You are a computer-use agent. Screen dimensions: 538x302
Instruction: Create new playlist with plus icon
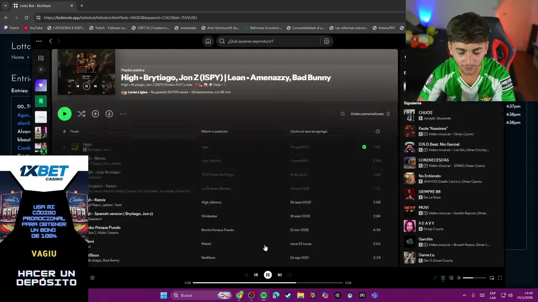[41, 70]
